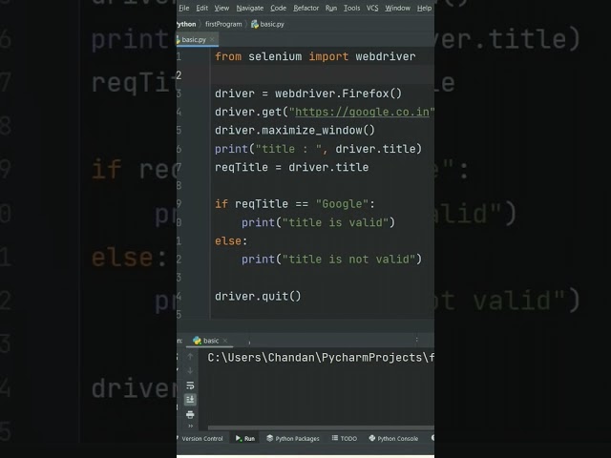611x458 pixels.
Task: Open the View menu
Action: point(221,9)
